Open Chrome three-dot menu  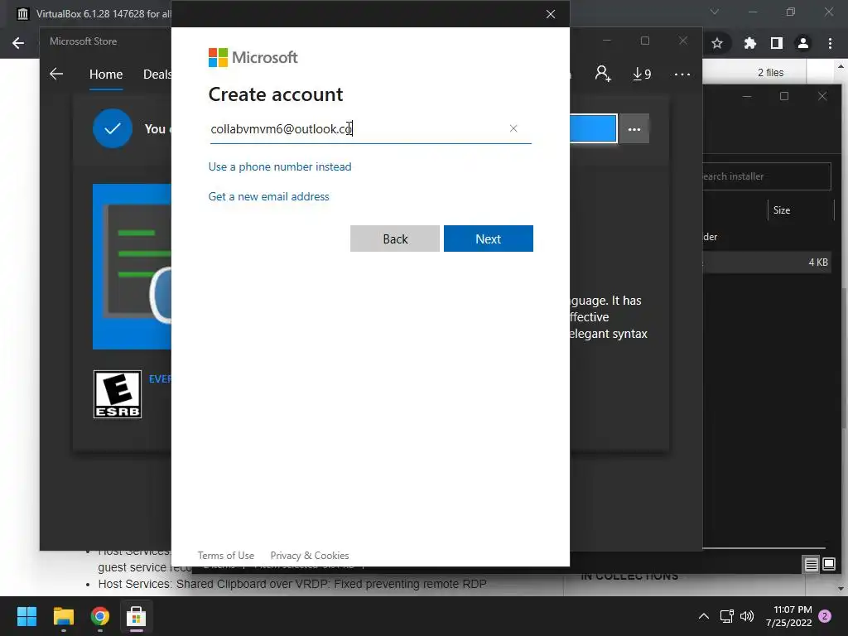click(x=830, y=43)
